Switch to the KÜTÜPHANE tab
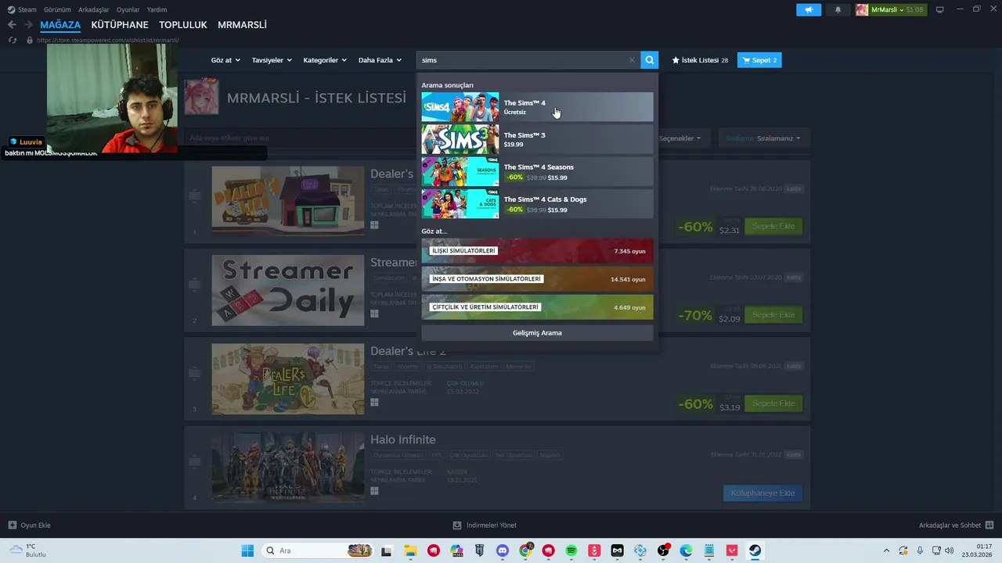Screen dimensions: 1002x563 120,25
